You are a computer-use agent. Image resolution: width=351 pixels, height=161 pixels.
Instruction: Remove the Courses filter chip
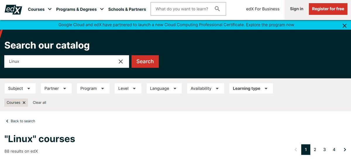click(24, 103)
